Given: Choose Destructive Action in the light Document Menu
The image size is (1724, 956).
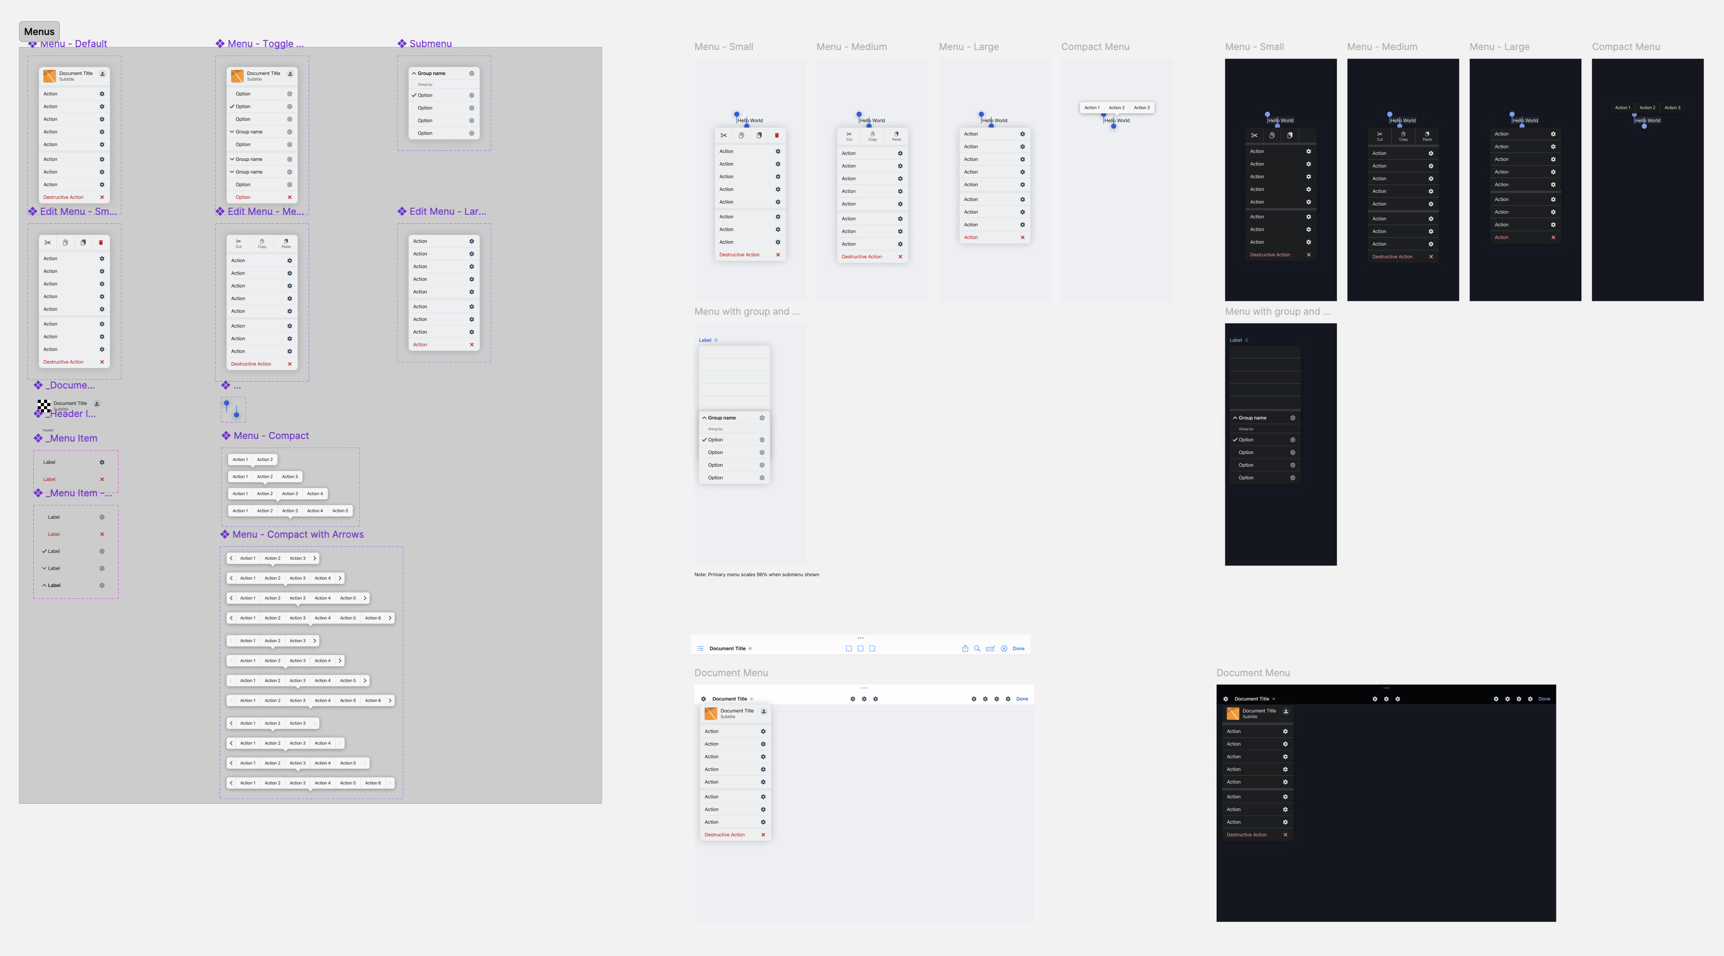Looking at the screenshot, I should tap(725, 834).
